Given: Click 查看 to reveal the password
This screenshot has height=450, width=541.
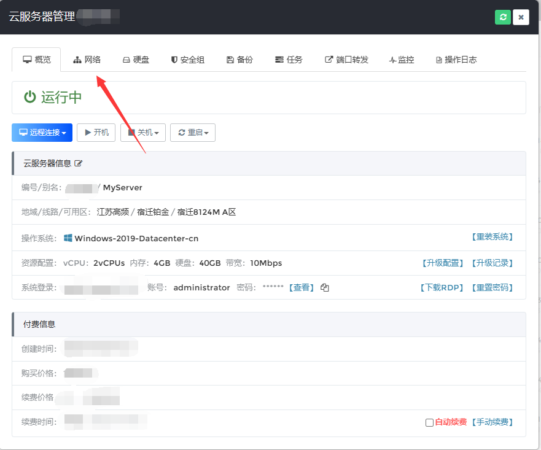Looking at the screenshot, I should pos(302,287).
